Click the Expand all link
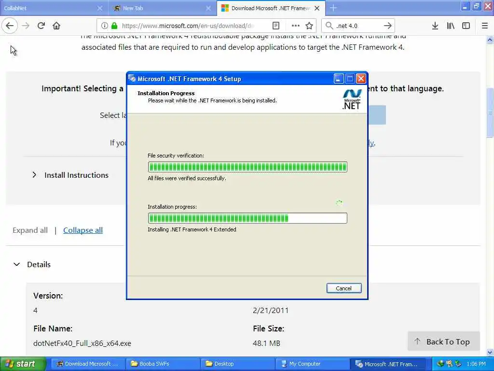 click(x=30, y=230)
